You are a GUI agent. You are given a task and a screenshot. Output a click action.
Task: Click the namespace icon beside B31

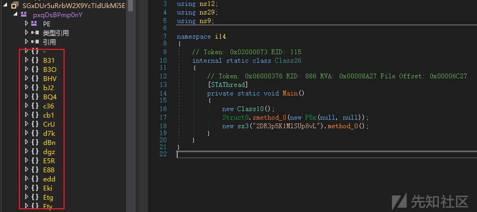click(35, 60)
